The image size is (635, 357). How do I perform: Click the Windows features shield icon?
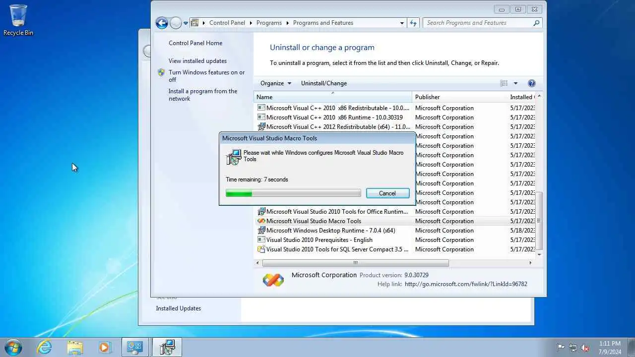(161, 72)
